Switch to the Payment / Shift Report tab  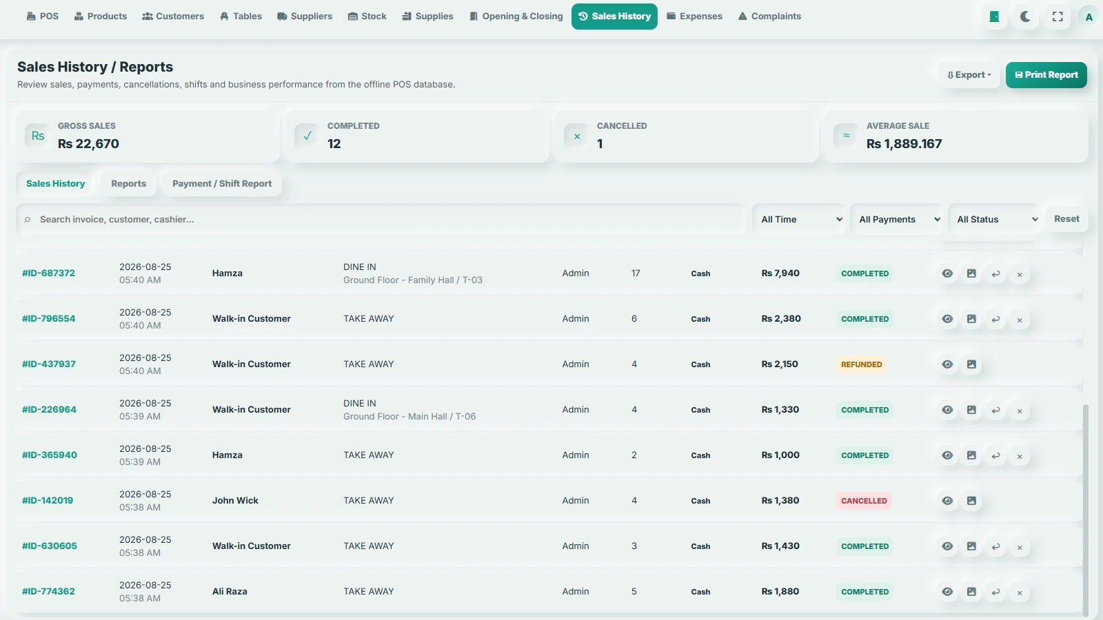(x=222, y=184)
